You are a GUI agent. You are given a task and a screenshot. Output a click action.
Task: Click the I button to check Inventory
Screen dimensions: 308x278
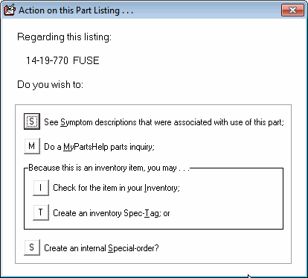41,188
